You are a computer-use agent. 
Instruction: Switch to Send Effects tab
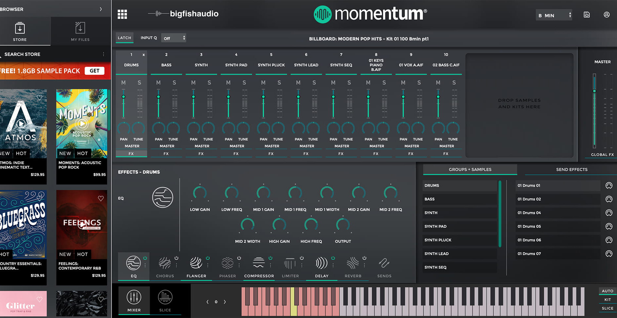[x=572, y=170]
